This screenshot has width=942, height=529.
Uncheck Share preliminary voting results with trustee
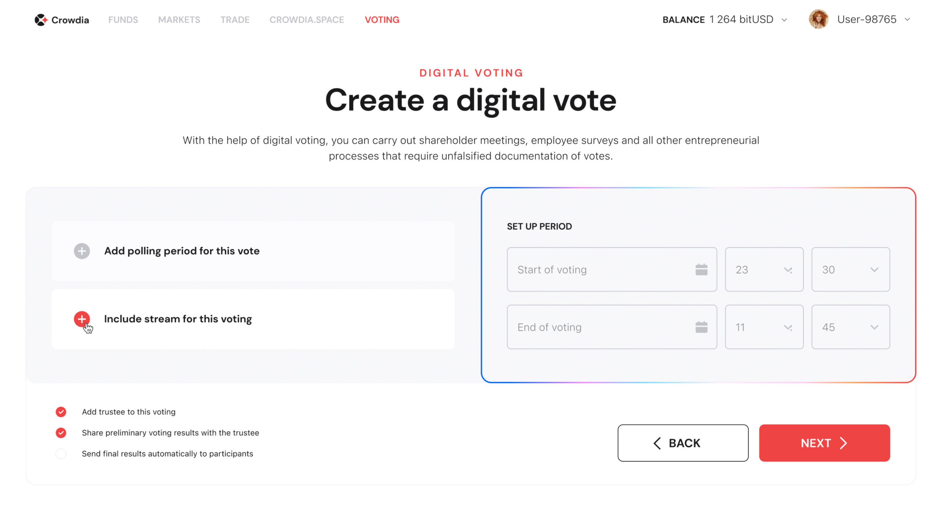[61, 433]
